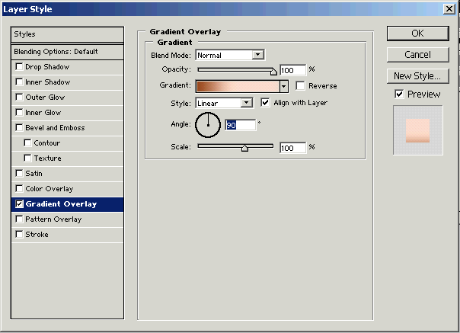Image resolution: width=460 pixels, height=333 pixels.
Task: Click the gradient color swatch bar
Action: point(238,87)
